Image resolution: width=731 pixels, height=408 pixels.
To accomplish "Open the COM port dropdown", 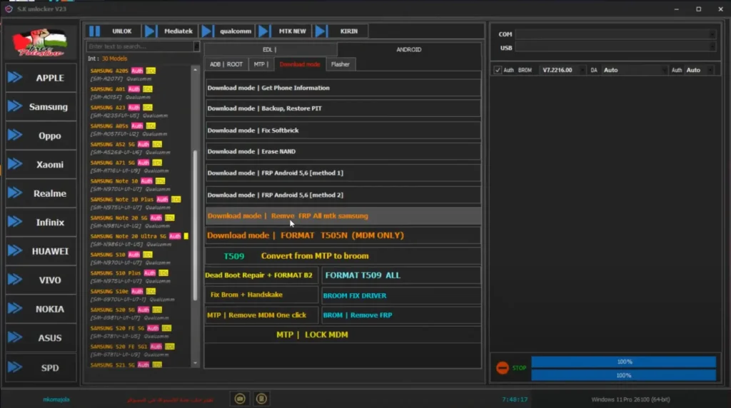I will [615, 34].
